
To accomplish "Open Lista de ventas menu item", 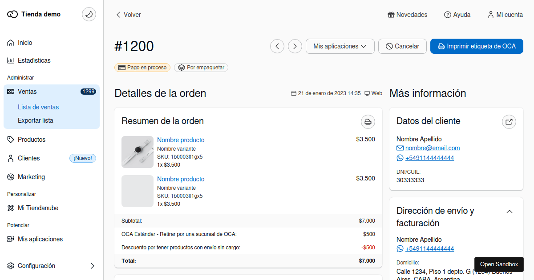I will [38, 107].
